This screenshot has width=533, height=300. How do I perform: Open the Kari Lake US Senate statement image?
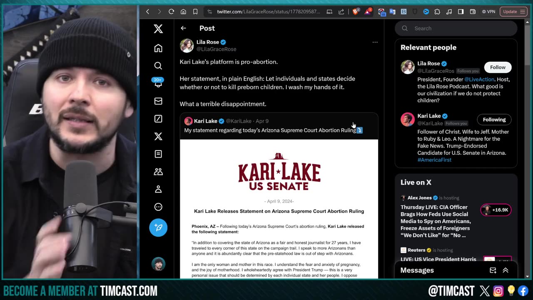(x=279, y=209)
